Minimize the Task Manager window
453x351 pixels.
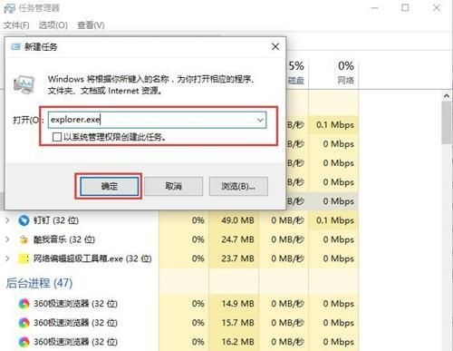click(374, 8)
